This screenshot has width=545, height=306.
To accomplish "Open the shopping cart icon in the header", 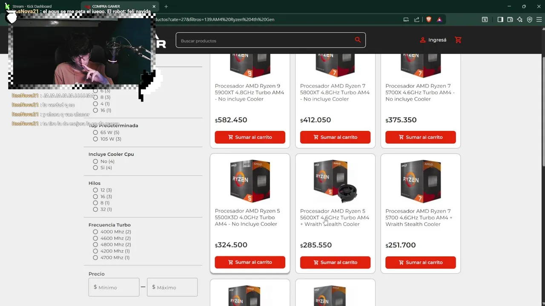I will pyautogui.click(x=458, y=40).
